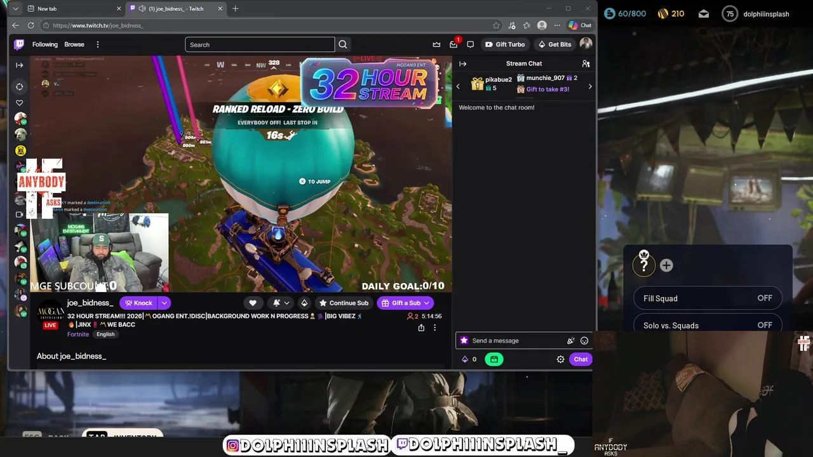The width and height of the screenshot is (813, 457).
Task: Open Prime Loot crown icon
Action: tap(436, 44)
